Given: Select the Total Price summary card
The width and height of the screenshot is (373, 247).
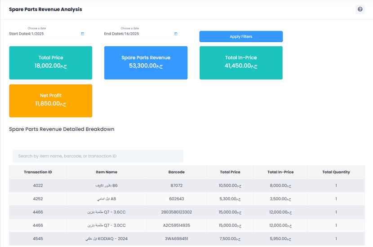Looking at the screenshot, I should coord(51,63).
